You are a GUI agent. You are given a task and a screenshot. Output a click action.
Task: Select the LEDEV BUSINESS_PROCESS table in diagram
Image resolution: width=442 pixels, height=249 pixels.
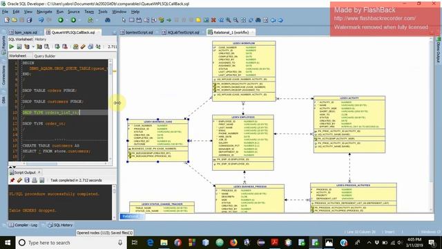pyautogui.click(x=249, y=199)
